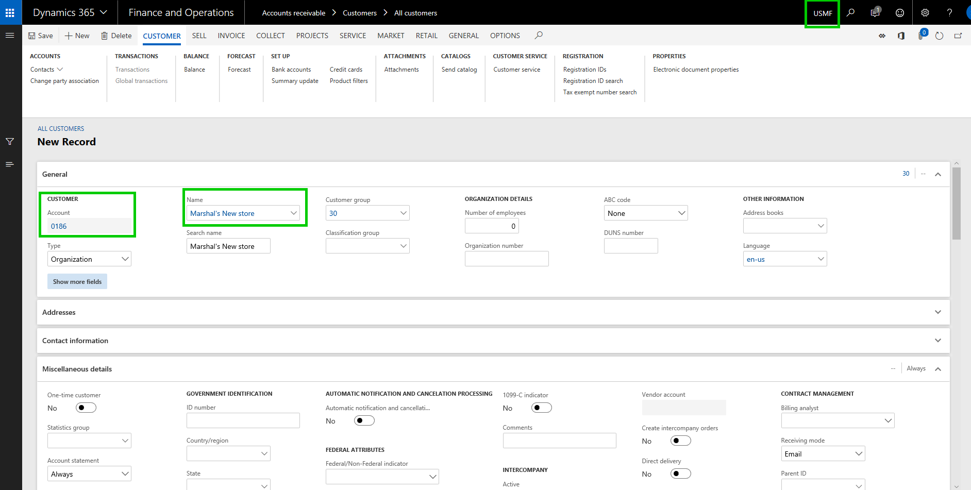Switch to the INVOICE ribbon tab

pyautogui.click(x=231, y=36)
